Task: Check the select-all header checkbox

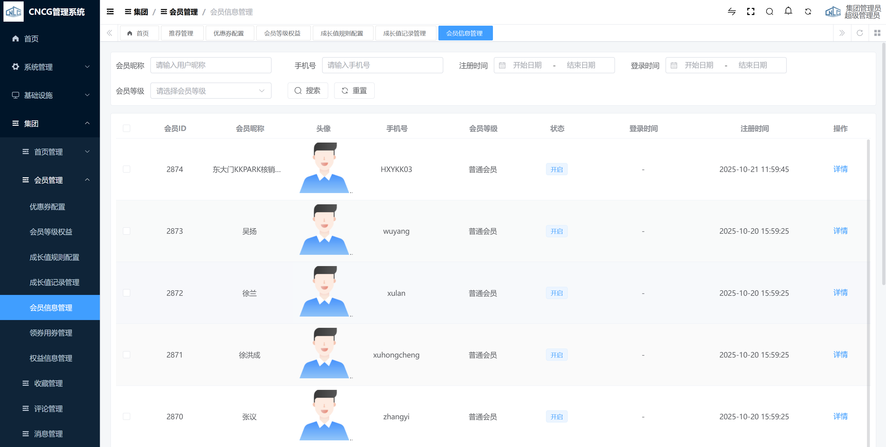Action: coord(127,128)
